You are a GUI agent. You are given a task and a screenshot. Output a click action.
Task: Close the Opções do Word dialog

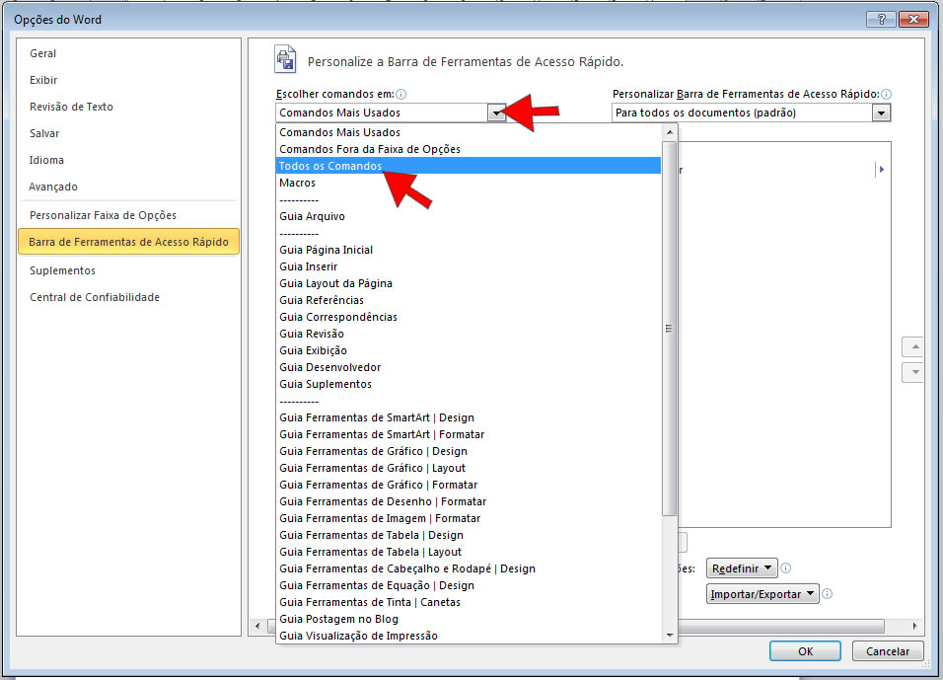[x=913, y=20]
